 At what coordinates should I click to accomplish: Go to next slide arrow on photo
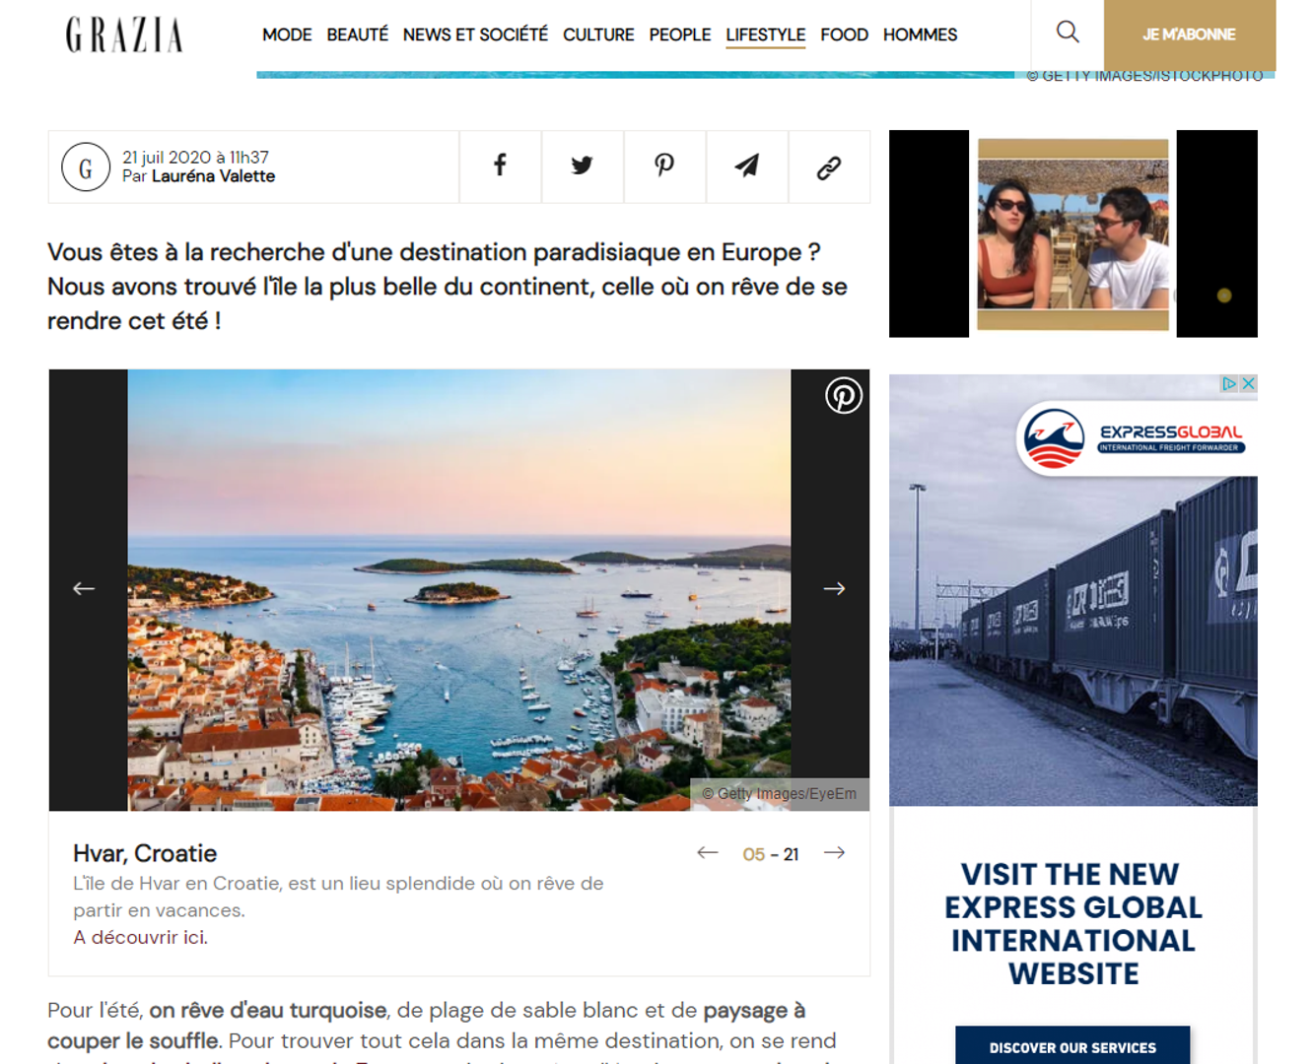tap(834, 588)
